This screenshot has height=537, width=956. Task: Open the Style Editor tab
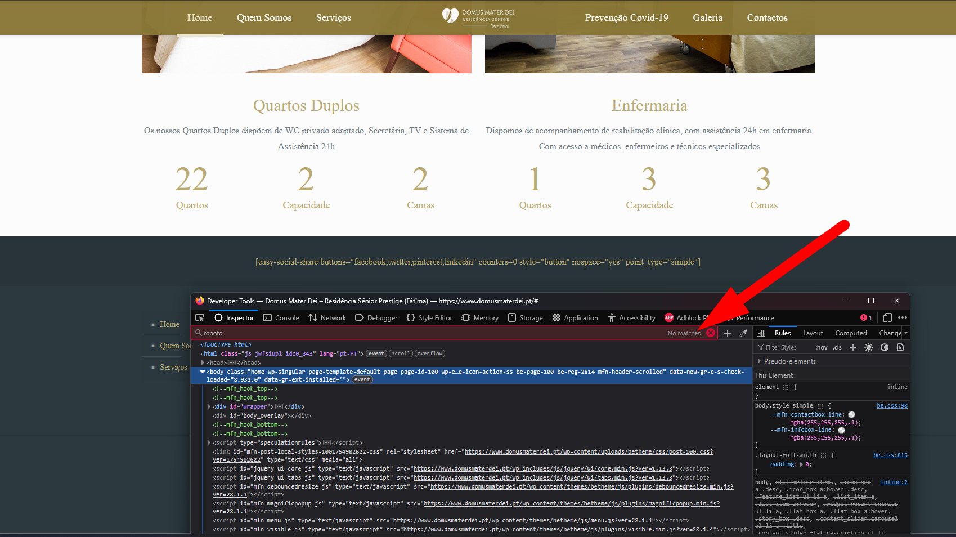point(429,318)
